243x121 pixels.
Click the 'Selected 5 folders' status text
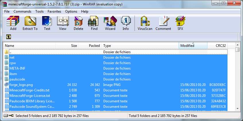coord(52,116)
